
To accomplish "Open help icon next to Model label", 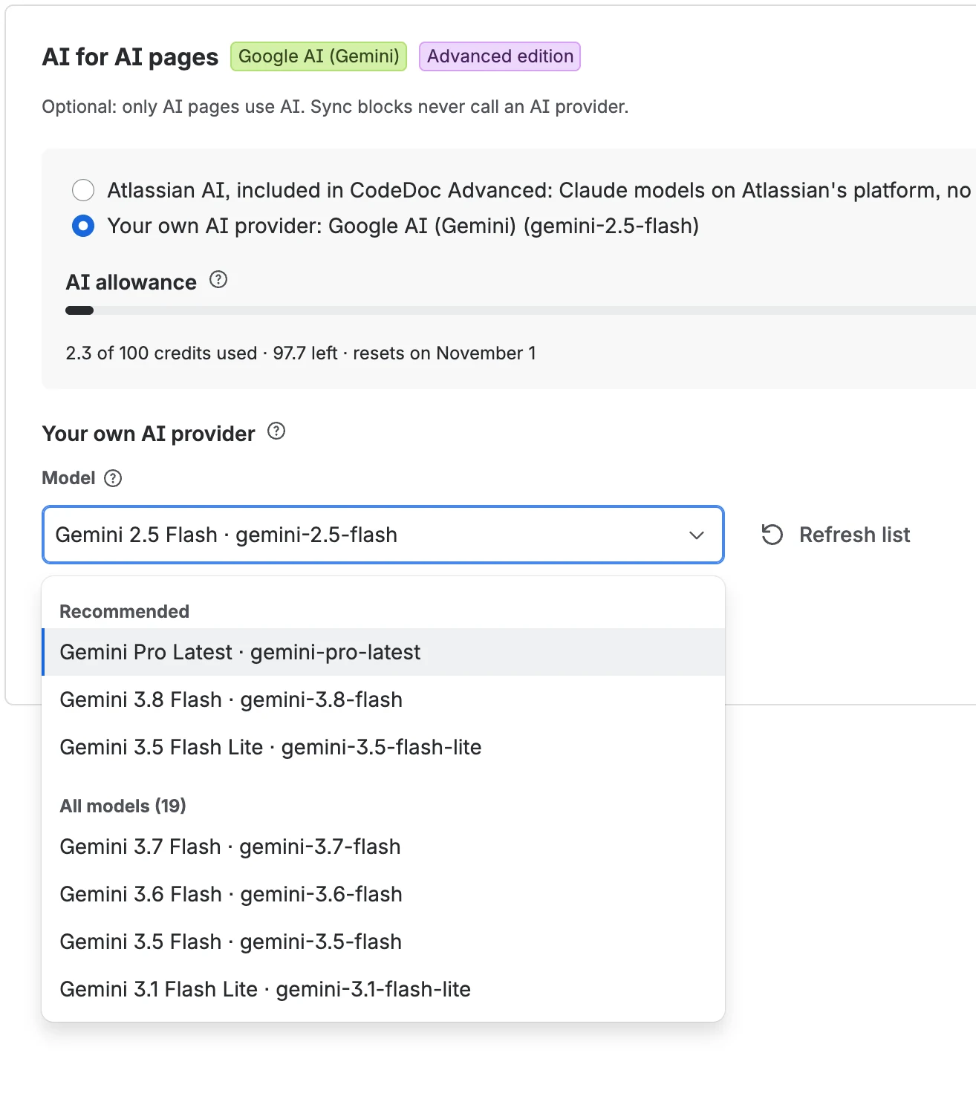I will [113, 478].
